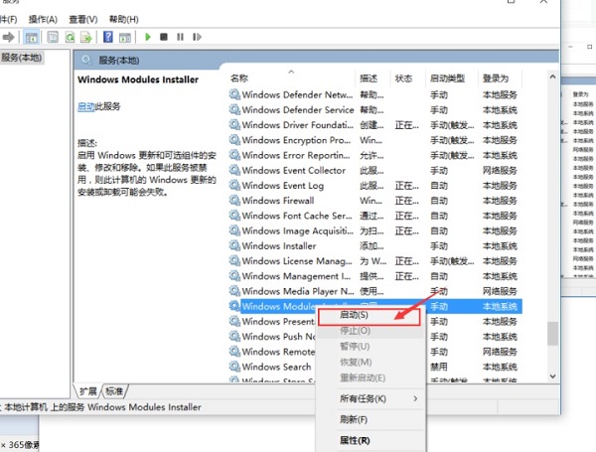The width and height of the screenshot is (596, 452).
Task: Click gear icon of Windows Firewall
Action: tap(234, 201)
